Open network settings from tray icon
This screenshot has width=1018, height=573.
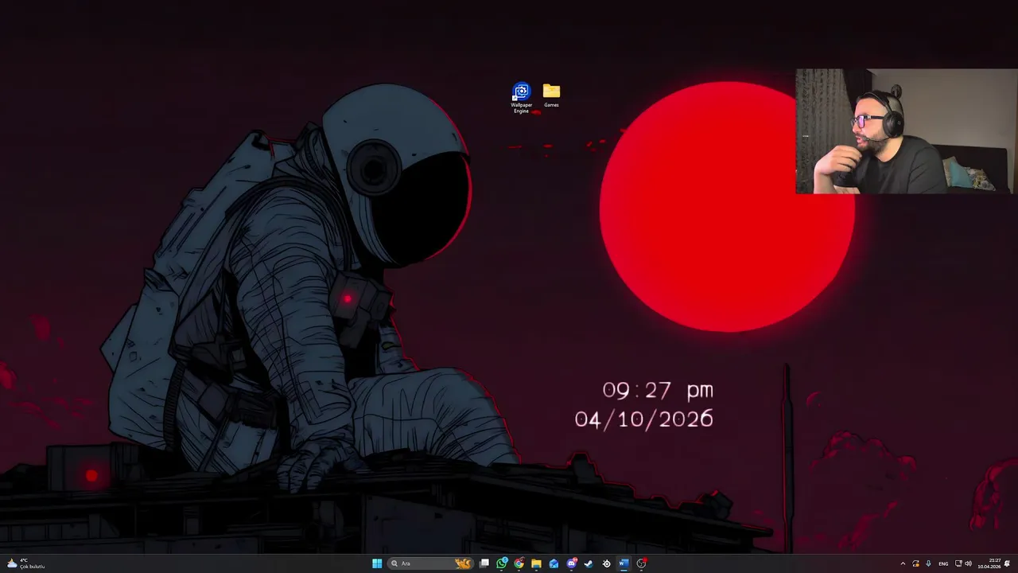[x=958, y=563]
